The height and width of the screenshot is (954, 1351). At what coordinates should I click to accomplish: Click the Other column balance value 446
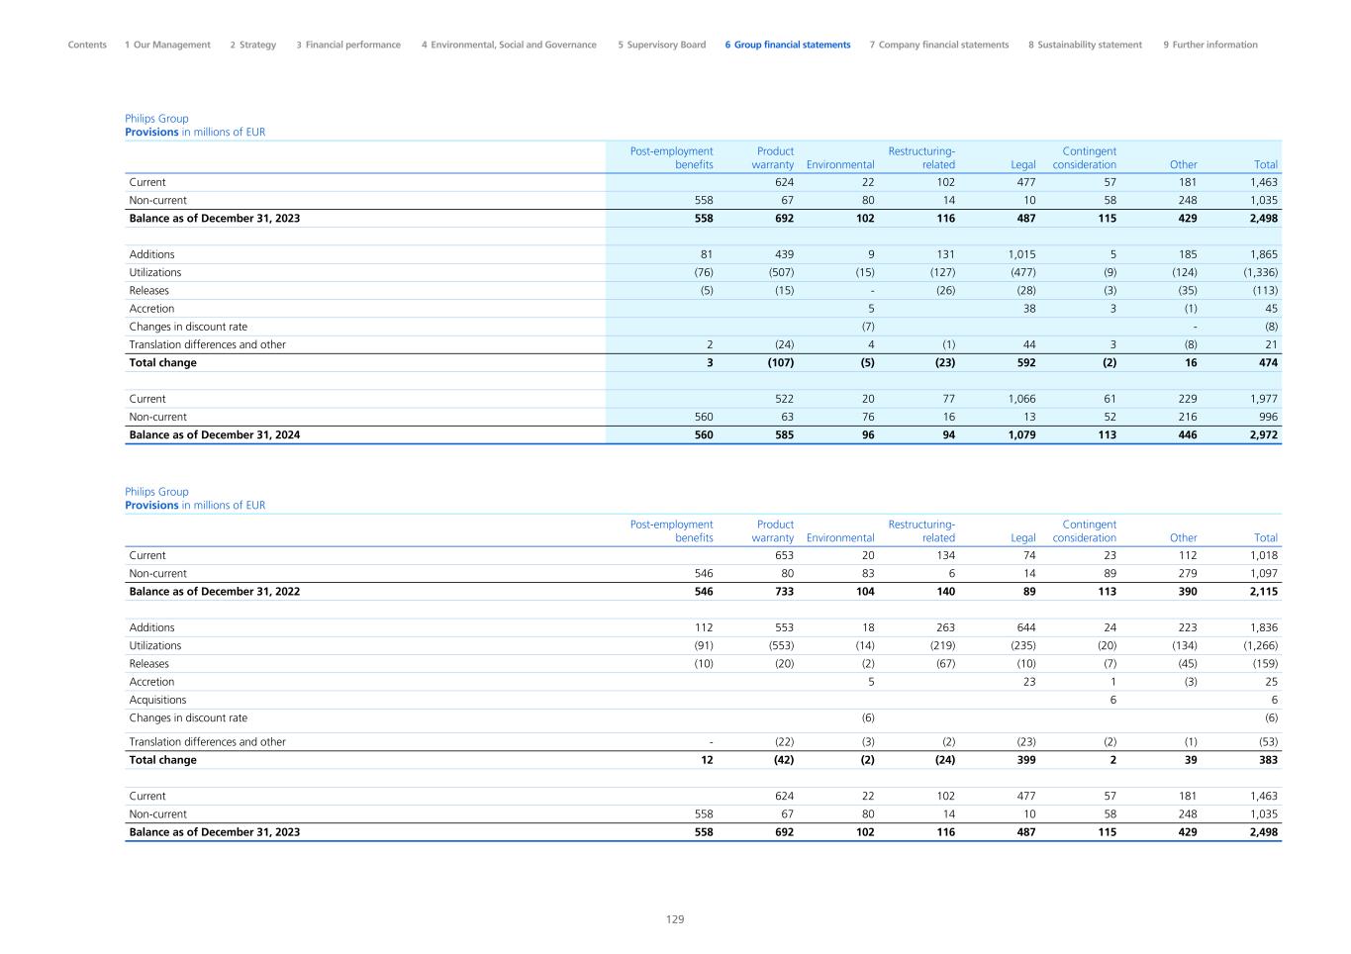(x=1187, y=434)
